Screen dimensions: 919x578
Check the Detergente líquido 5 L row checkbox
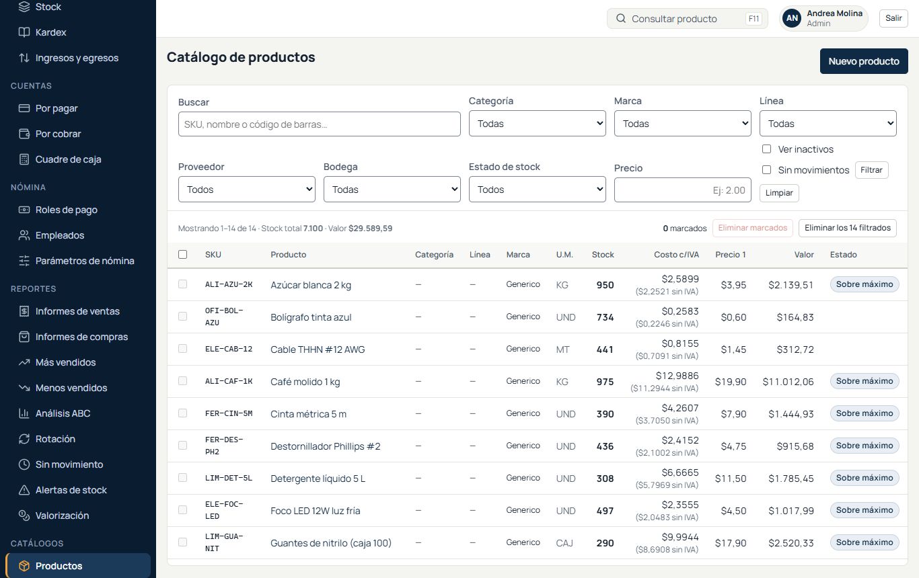coord(182,478)
